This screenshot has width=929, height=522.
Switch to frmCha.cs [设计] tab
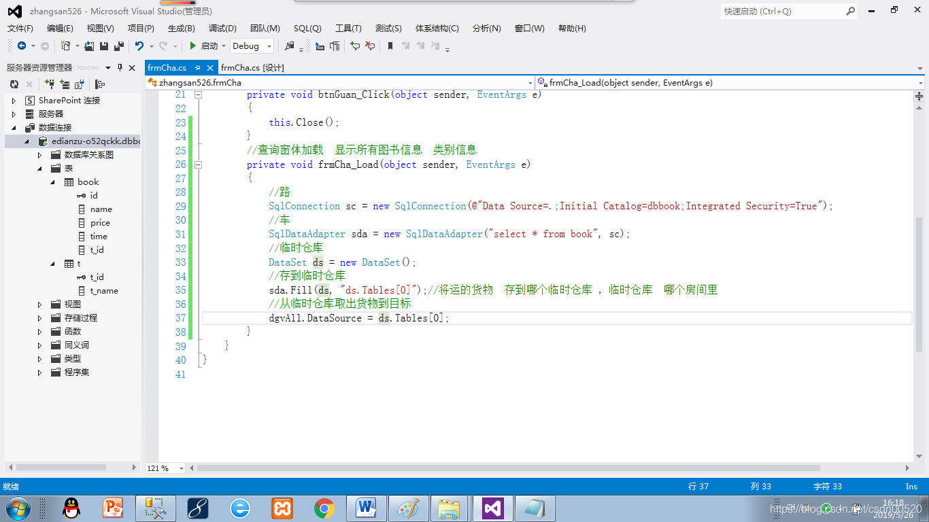(252, 67)
